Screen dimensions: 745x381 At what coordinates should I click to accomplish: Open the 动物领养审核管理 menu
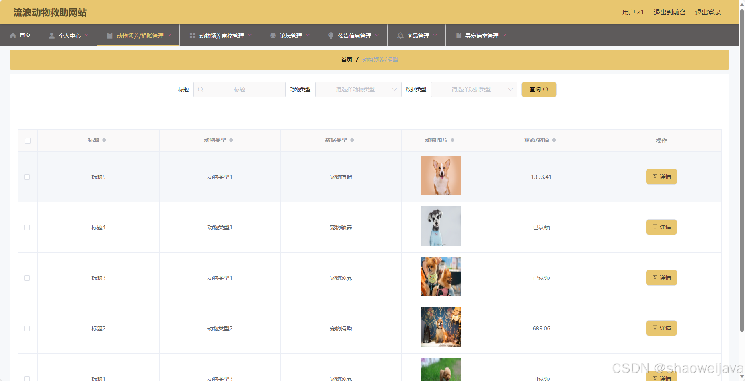click(220, 35)
